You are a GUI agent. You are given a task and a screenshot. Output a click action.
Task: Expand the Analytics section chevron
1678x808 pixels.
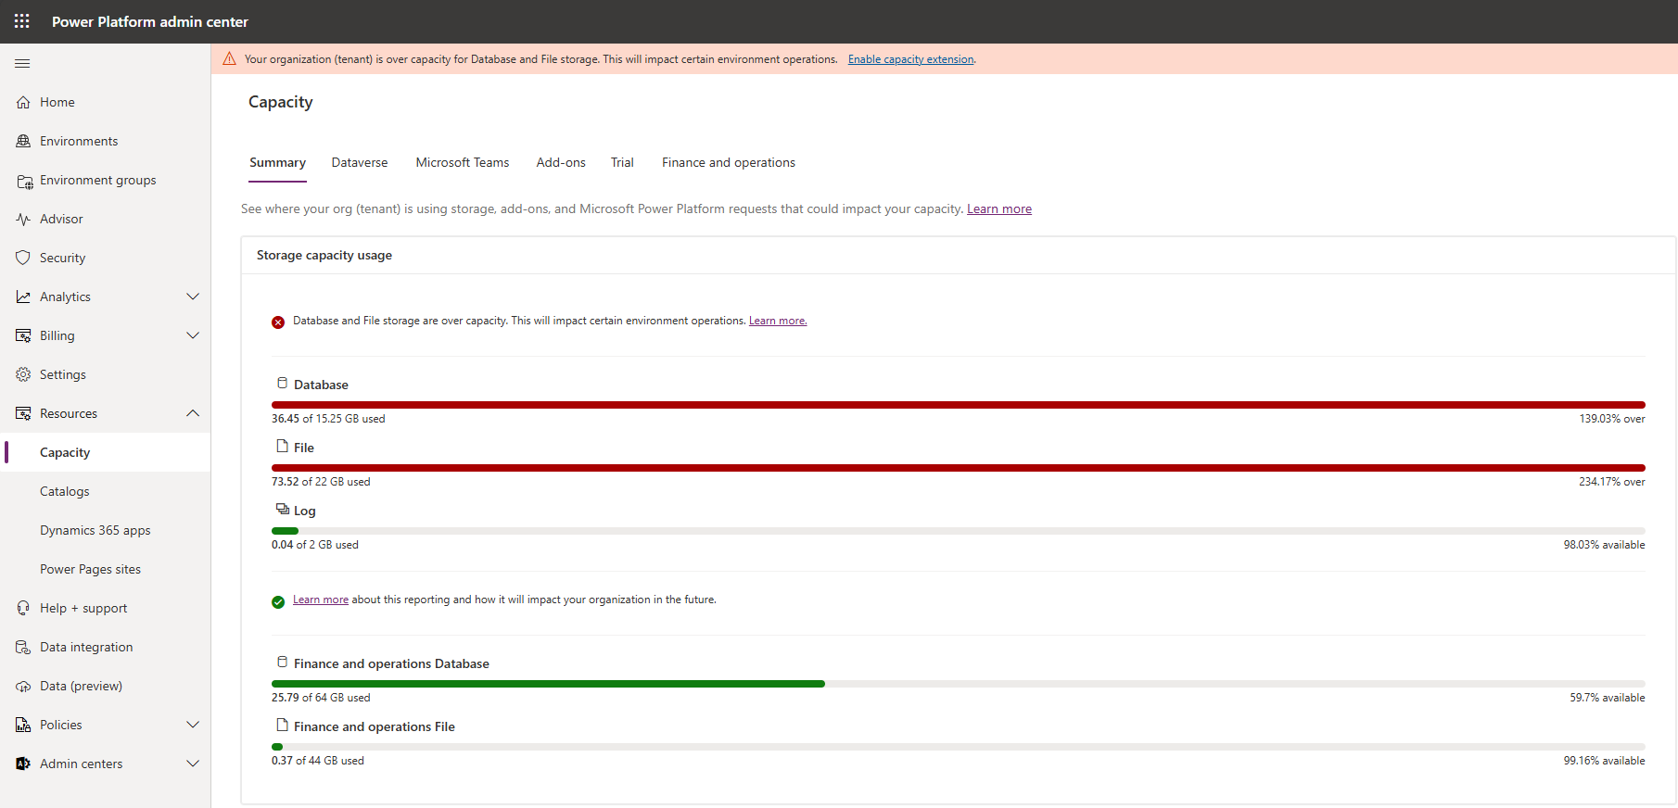(x=193, y=297)
